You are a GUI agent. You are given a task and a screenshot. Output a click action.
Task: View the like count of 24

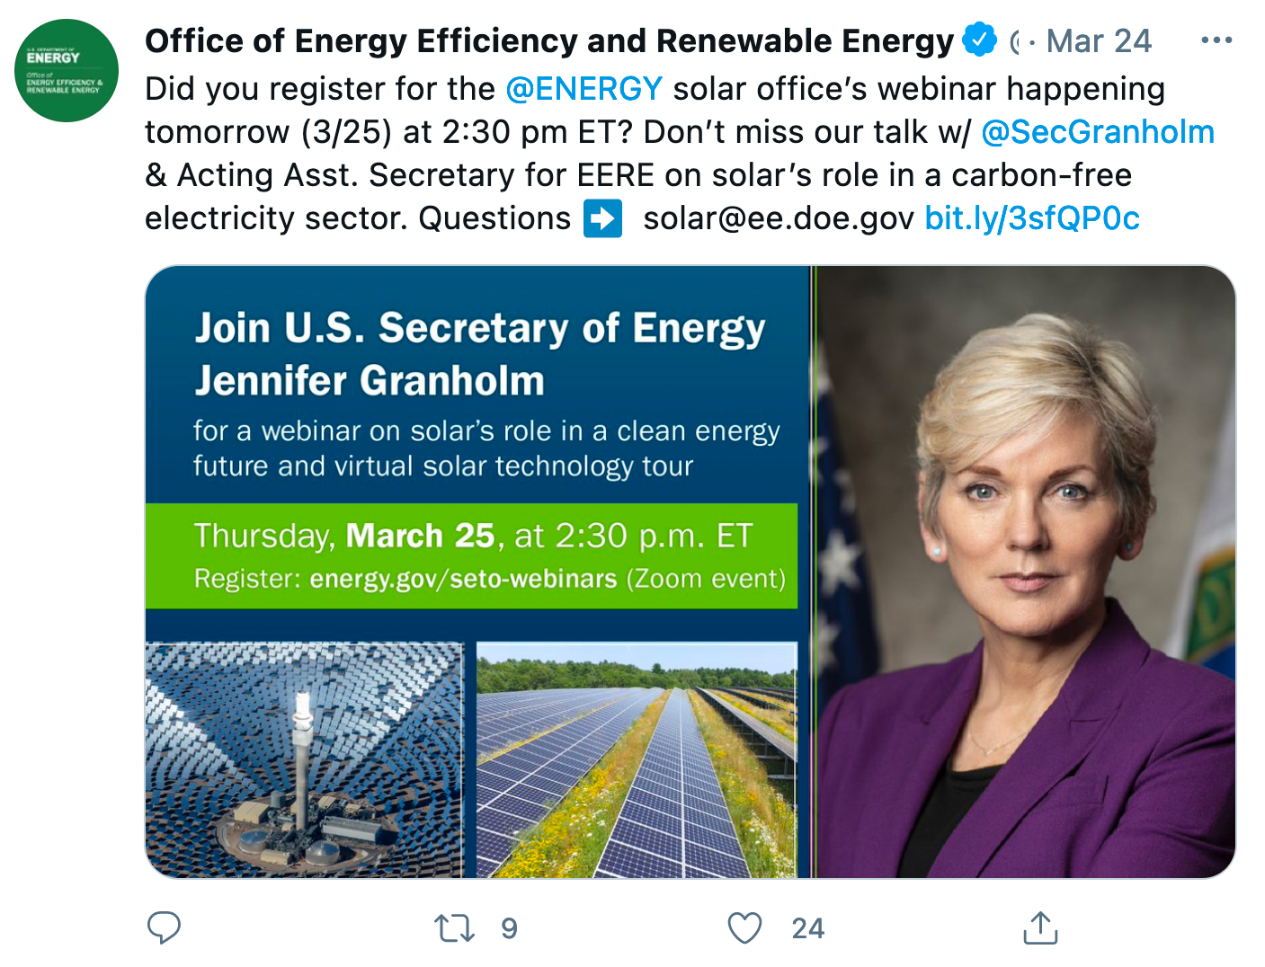807,928
